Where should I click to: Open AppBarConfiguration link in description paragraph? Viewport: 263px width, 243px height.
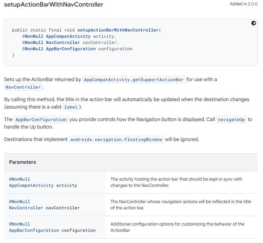tap(41, 119)
